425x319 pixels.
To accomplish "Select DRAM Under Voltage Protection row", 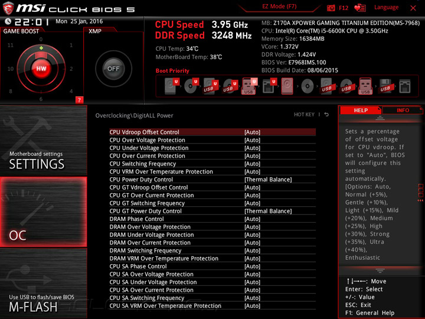I will (x=212, y=235).
